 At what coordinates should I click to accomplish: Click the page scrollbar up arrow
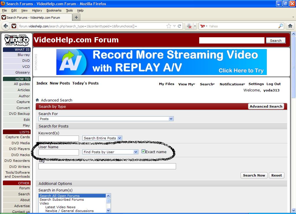(293, 34)
